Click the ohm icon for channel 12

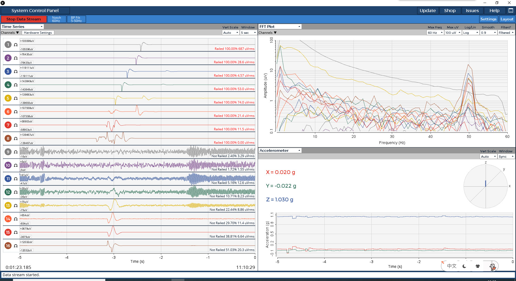[x=16, y=192]
